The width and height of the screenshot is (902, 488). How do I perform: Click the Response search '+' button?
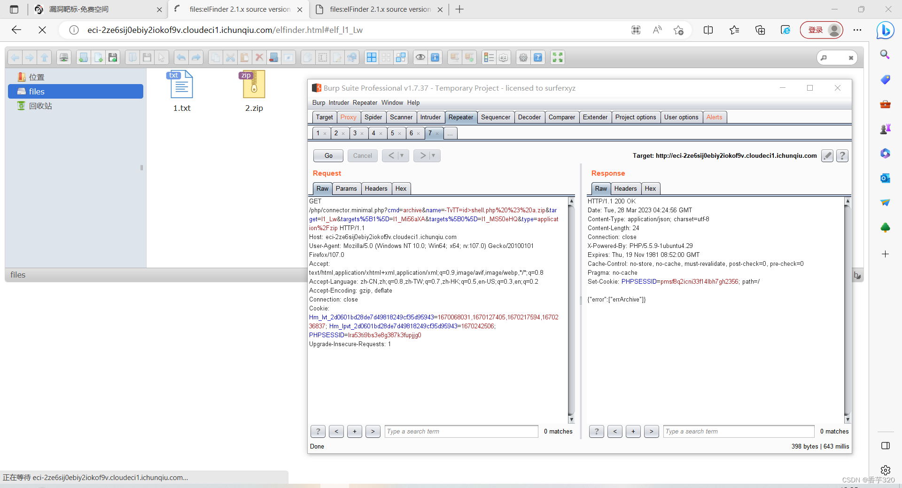coord(633,431)
